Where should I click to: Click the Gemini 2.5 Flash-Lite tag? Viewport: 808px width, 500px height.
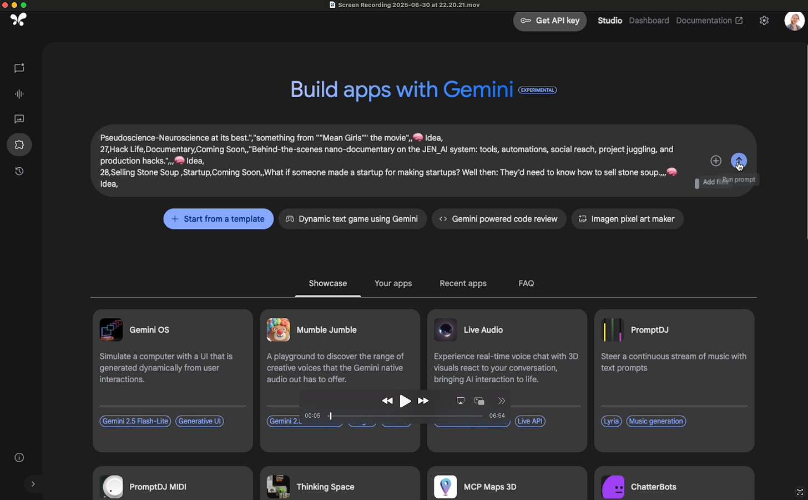135,421
